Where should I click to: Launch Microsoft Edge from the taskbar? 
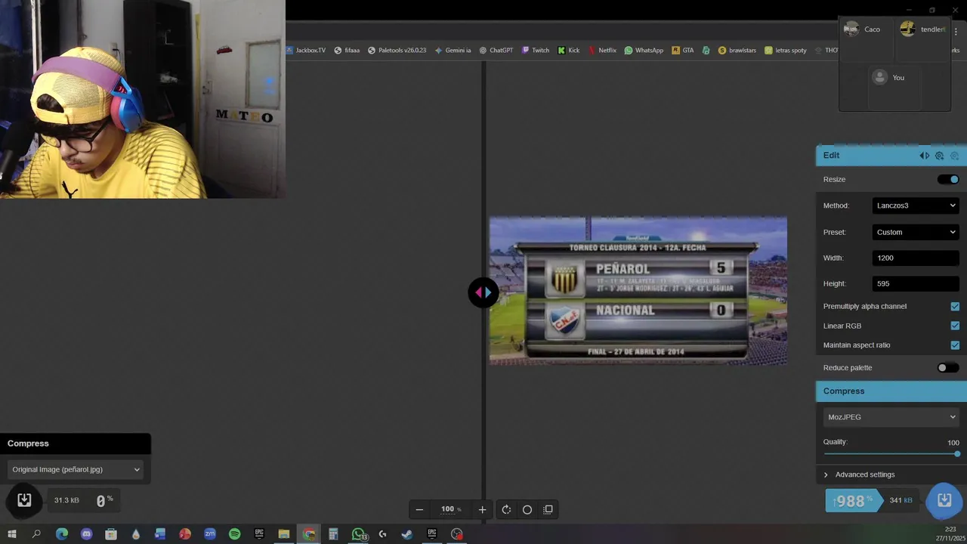click(62, 534)
